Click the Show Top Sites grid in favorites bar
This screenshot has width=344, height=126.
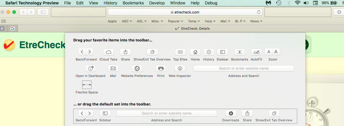pyautogui.click(x=4, y=21)
